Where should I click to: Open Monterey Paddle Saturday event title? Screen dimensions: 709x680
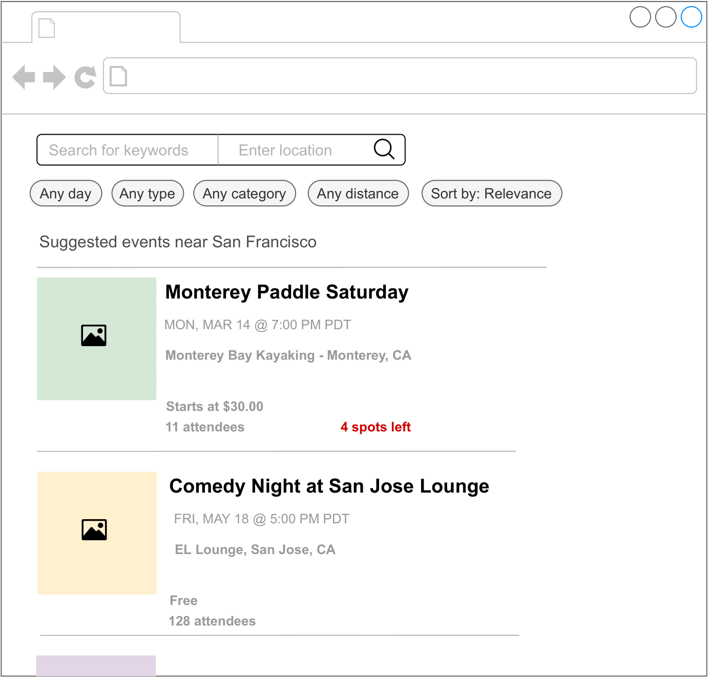click(287, 292)
